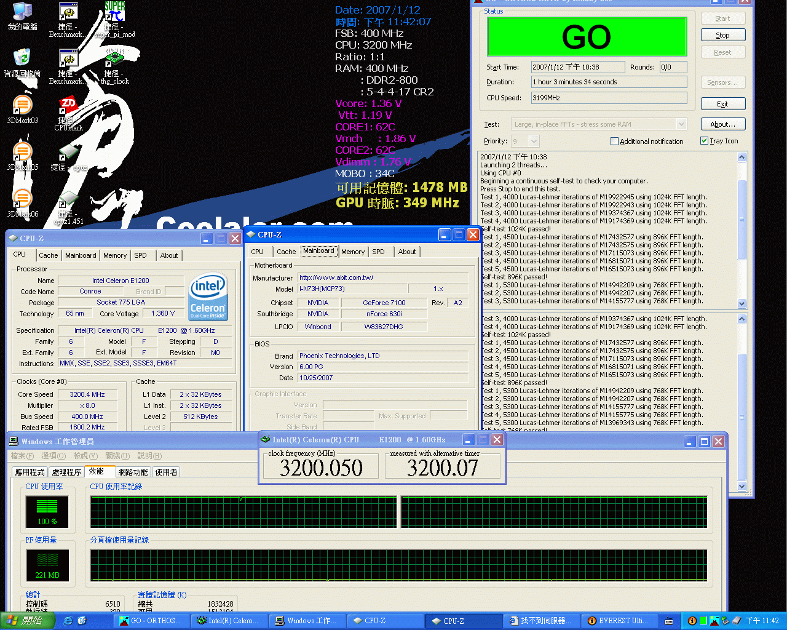Open the Benchmark shortcut beside 我的電腦
The width and height of the screenshot is (787, 630).
tap(66, 20)
